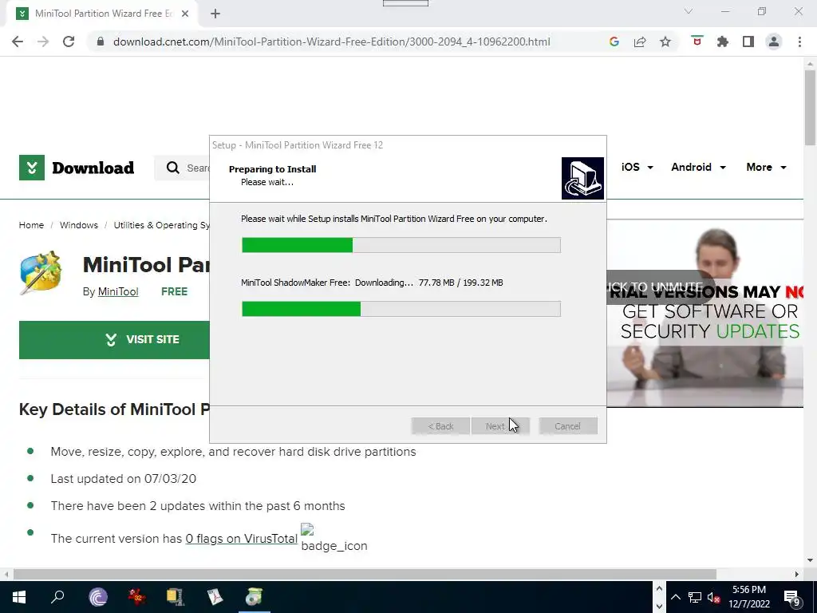Open the purple swirl taskbar app
Viewport: 817px width, 613px height.
click(x=98, y=597)
